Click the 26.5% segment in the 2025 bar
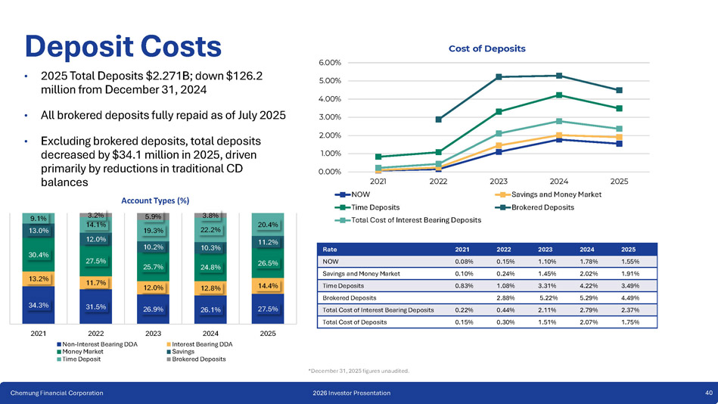Screen dimensions: 718x404 tap(269, 263)
